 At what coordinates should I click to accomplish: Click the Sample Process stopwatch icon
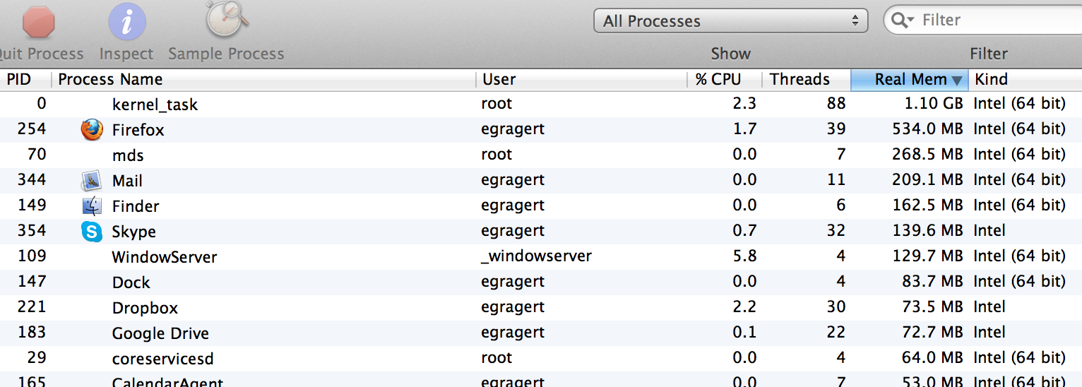coord(227,19)
